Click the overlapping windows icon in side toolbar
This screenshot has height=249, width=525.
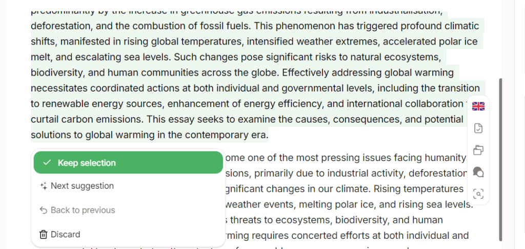478,150
